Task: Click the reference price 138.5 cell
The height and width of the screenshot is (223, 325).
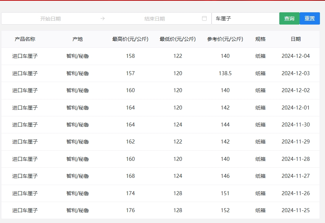Action: (x=225, y=73)
